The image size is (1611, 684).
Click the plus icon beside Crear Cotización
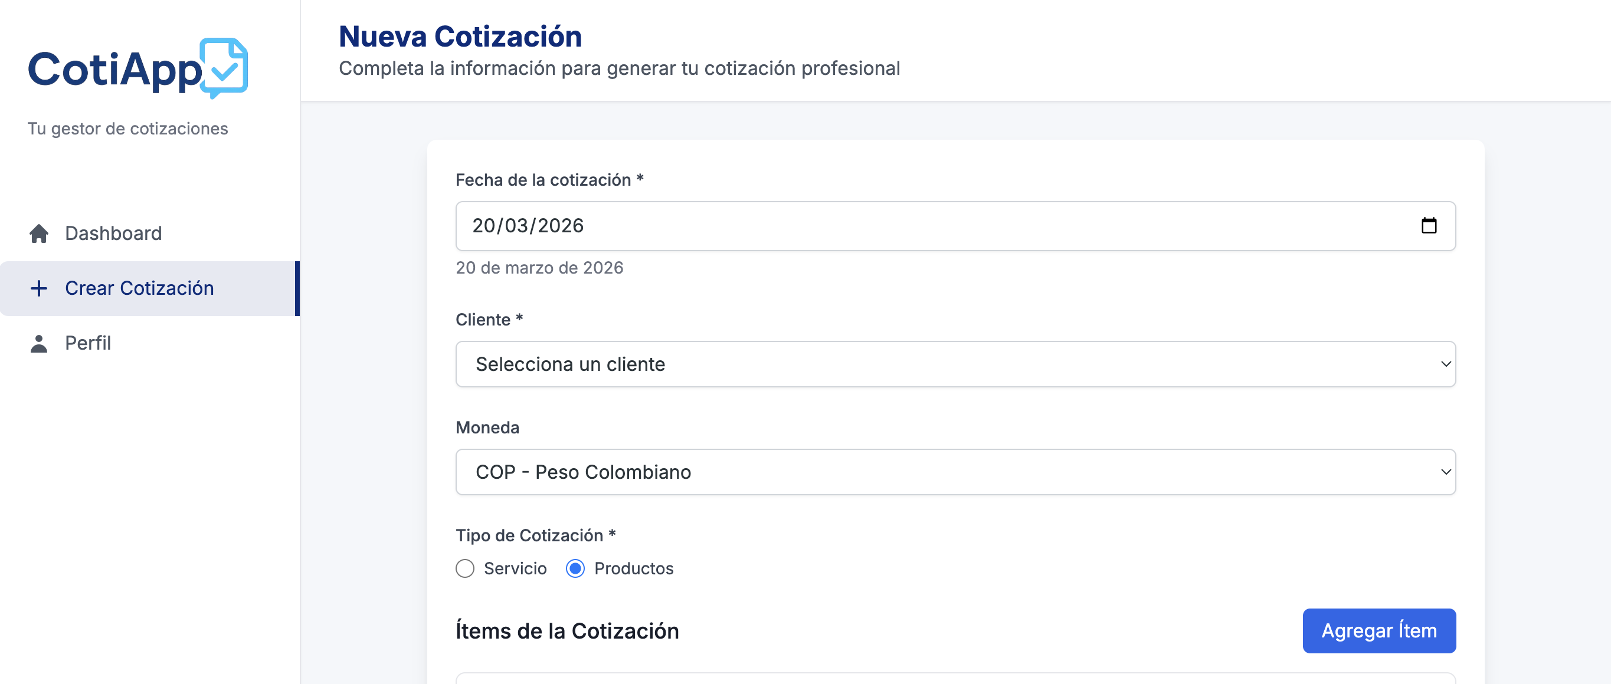[39, 288]
